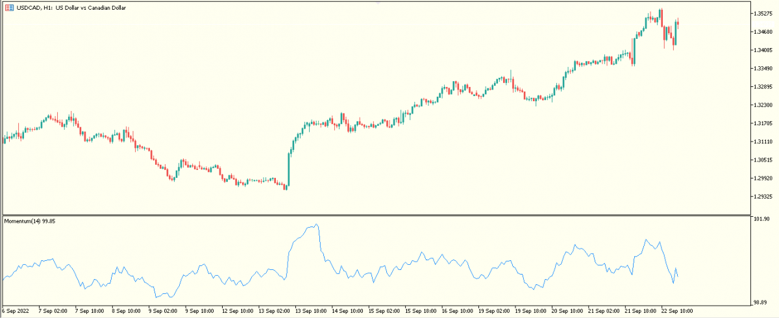Click the 6 Sep 2022 date label

[16, 311]
